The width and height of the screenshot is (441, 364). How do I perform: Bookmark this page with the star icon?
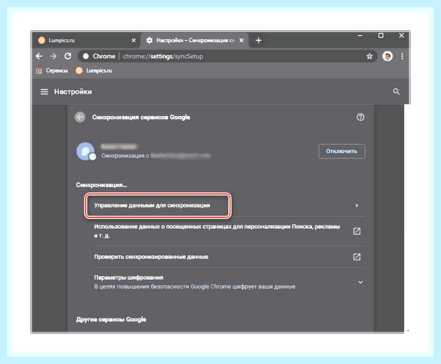370,56
